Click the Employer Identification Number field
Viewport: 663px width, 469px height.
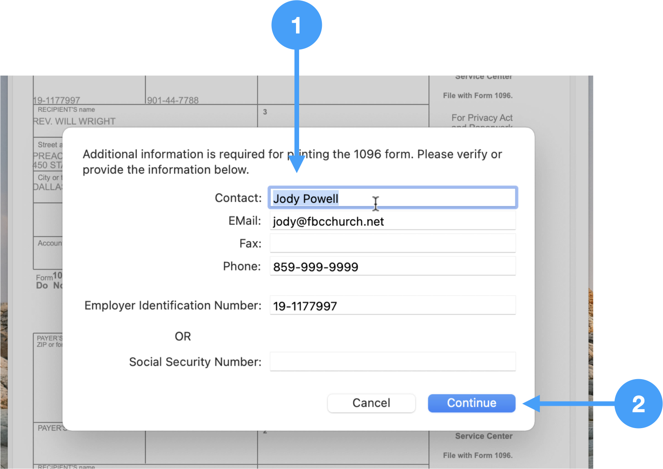(x=392, y=306)
